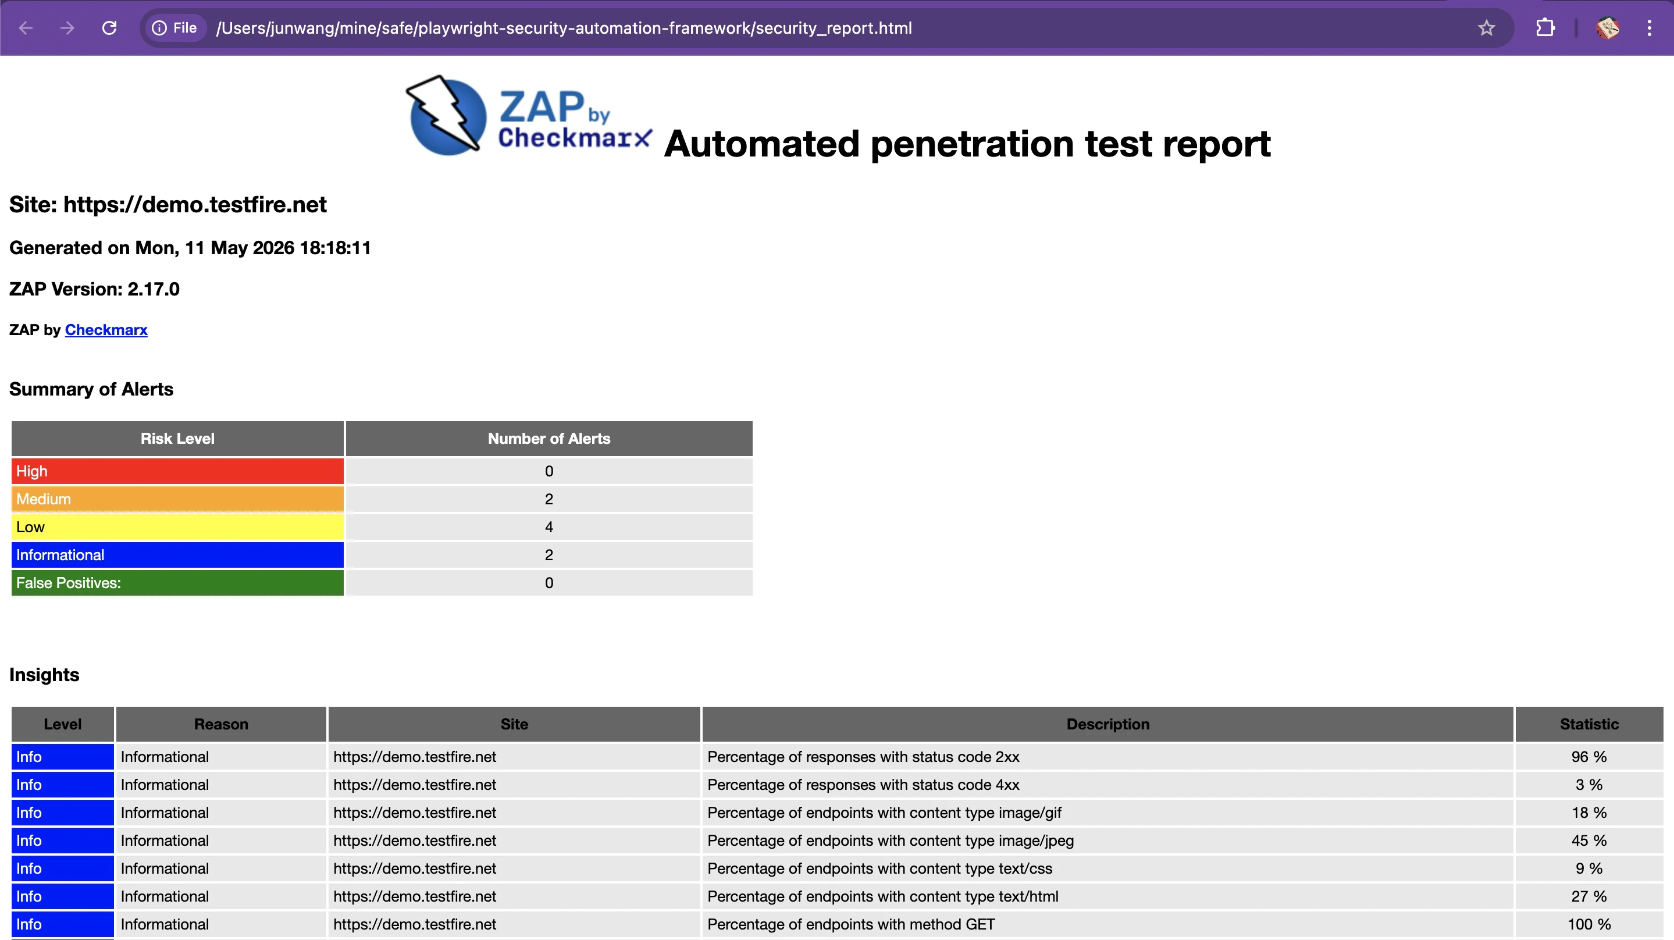This screenshot has height=940, width=1674.
Task: Click the alert count for Medium risk
Action: coord(549,499)
